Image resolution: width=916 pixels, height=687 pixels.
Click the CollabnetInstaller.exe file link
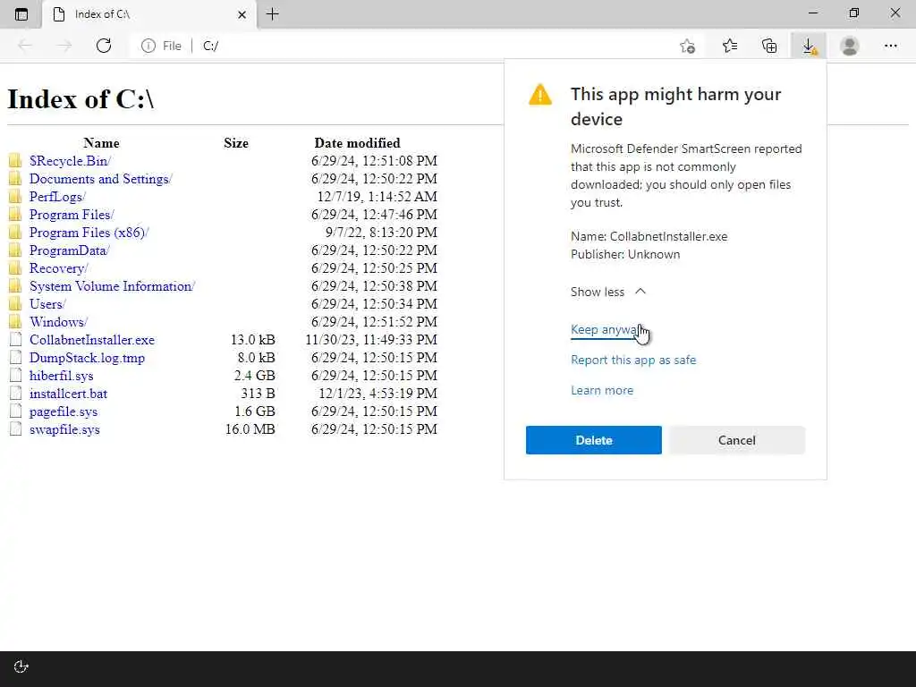point(92,340)
